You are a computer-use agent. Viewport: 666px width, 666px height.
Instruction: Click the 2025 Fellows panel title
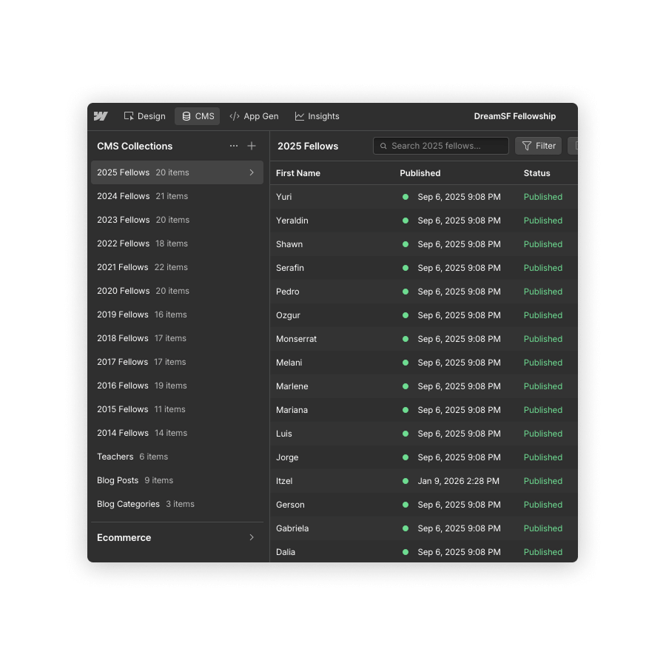[308, 146]
